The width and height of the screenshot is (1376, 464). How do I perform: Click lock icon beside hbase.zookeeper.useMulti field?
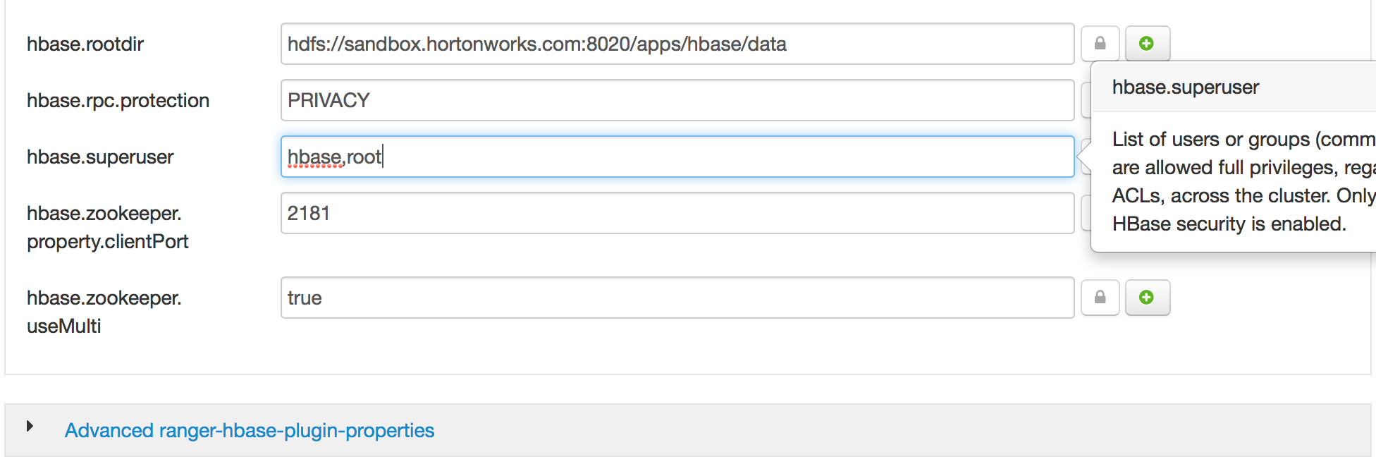pyautogui.click(x=1100, y=298)
